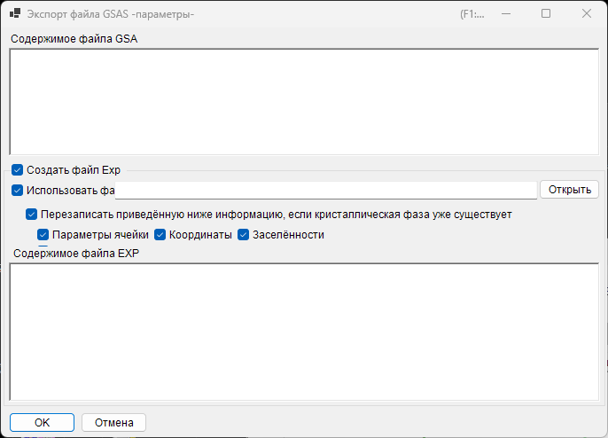Minimize the GSAS export dialog
This screenshot has height=438, width=608.
tap(506, 14)
